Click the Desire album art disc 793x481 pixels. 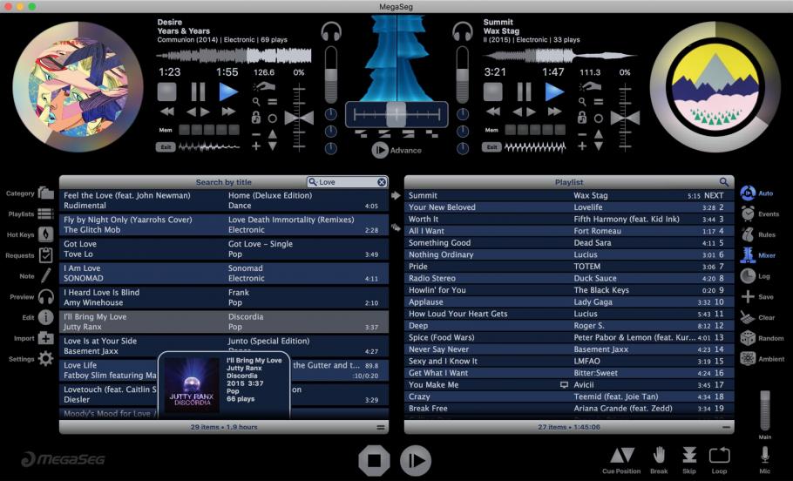[78, 86]
